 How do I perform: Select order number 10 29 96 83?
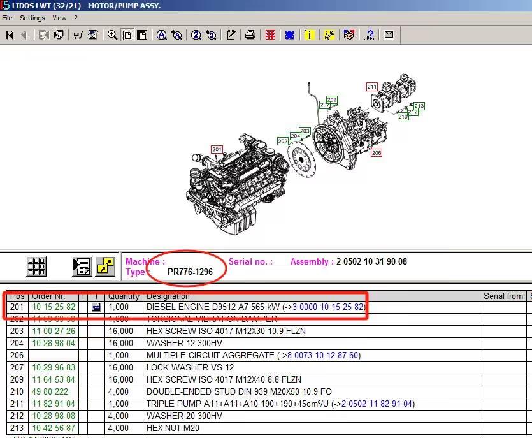[54, 367]
